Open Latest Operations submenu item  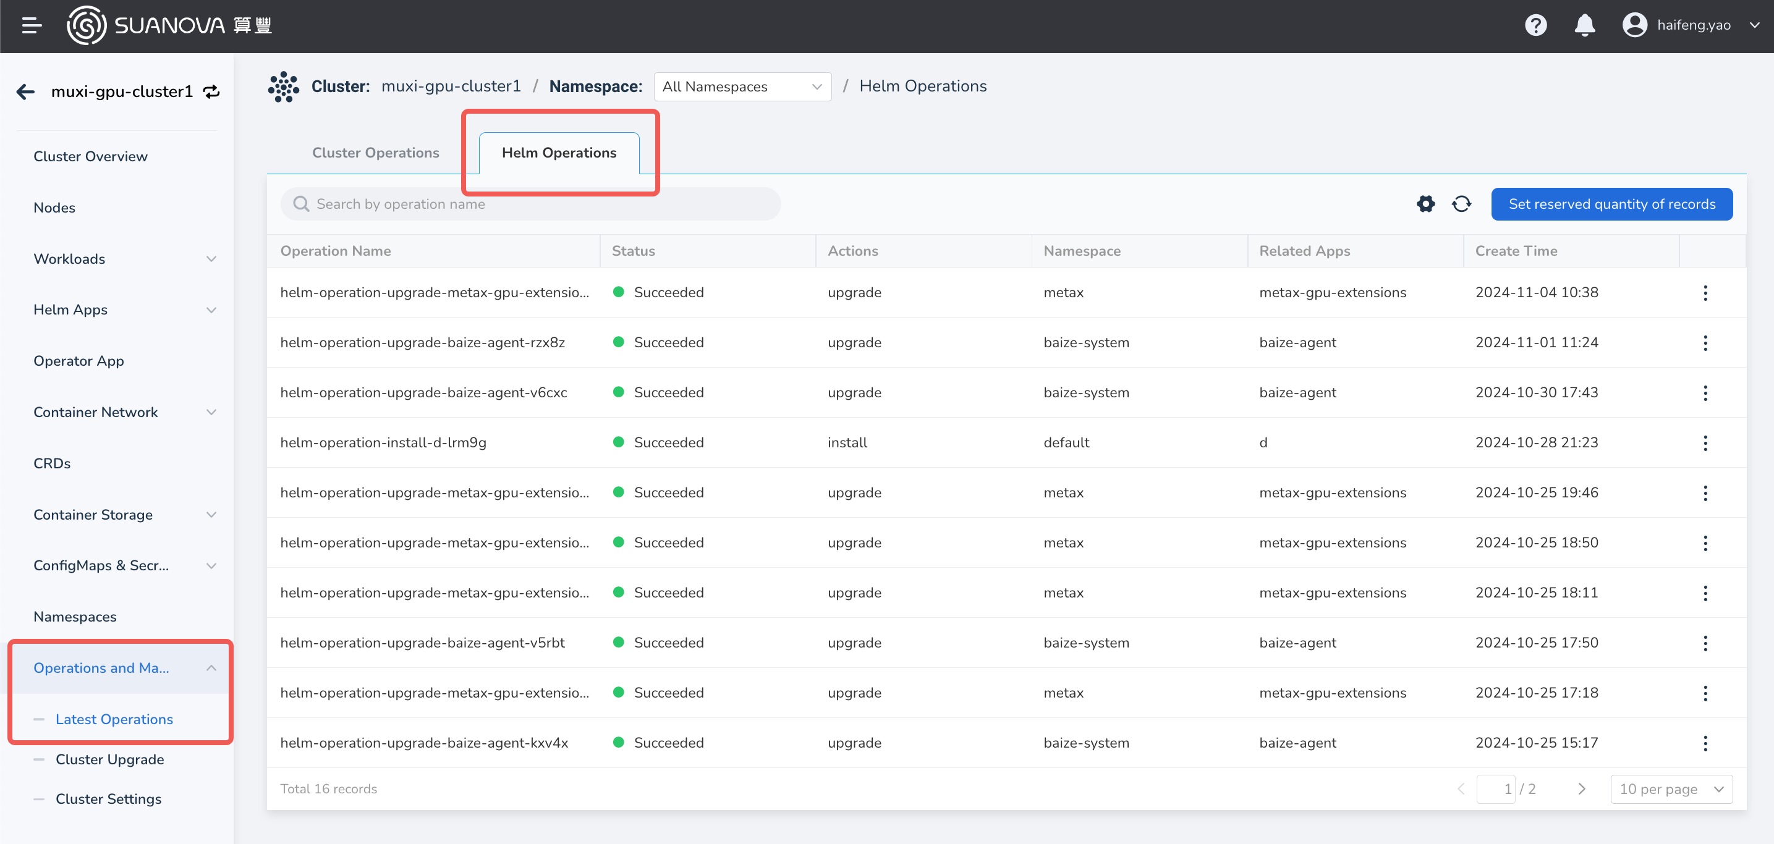114,719
